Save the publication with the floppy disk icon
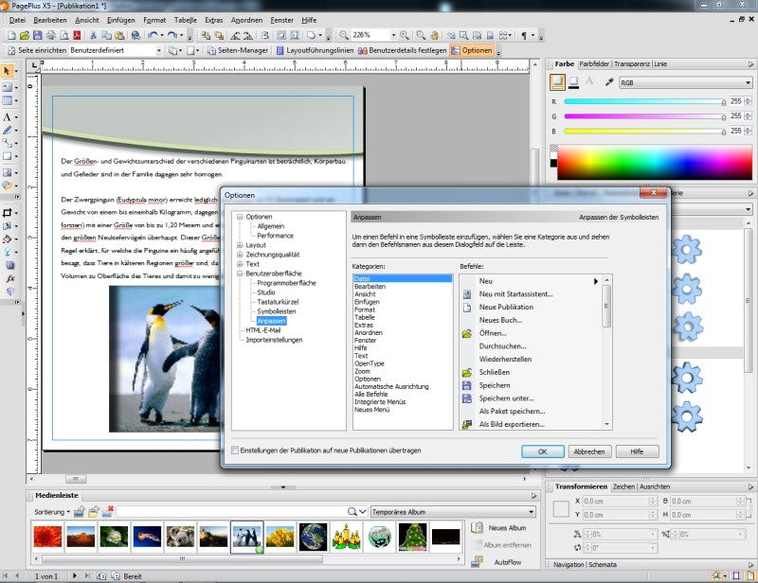The image size is (758, 583). (37, 35)
